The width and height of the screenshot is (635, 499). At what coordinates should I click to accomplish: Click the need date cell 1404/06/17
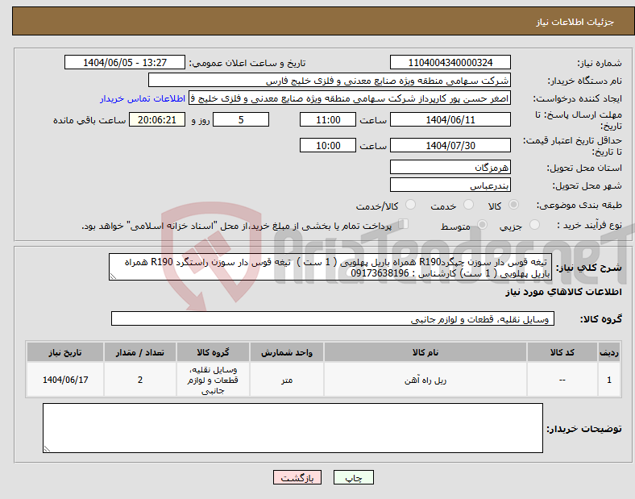(65, 380)
